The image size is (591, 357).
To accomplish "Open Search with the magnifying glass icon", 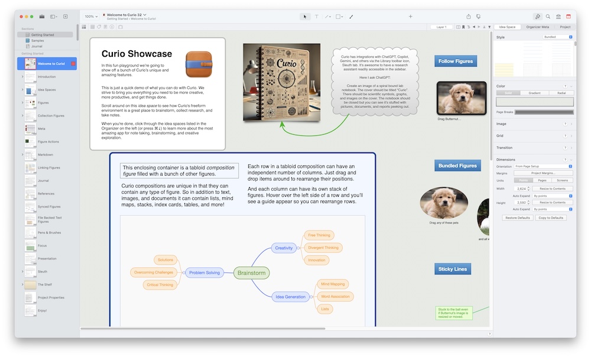I will tap(548, 16).
